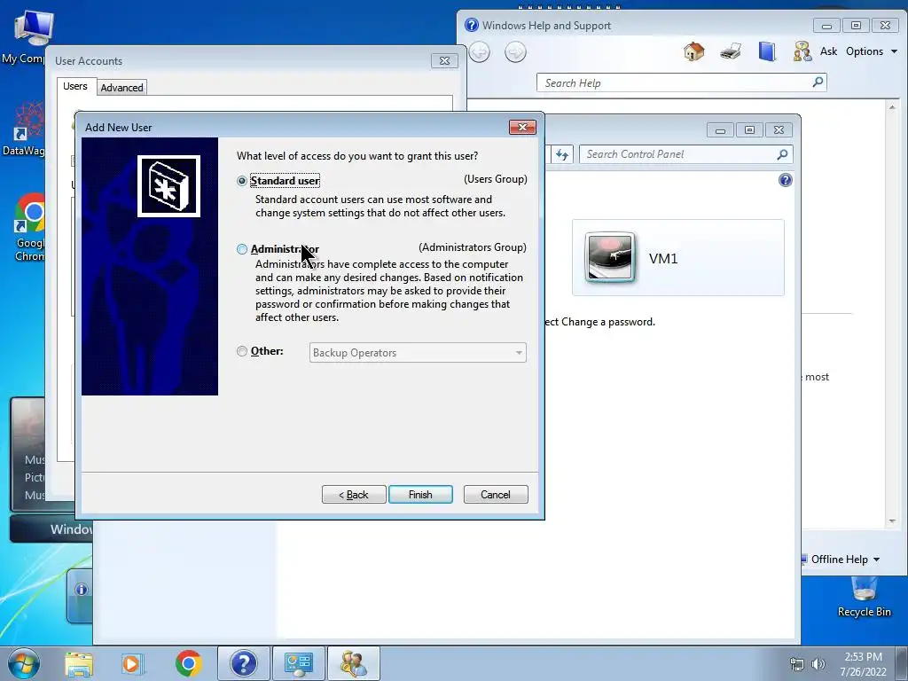Switch to the Advanced tab
Image resolution: width=908 pixels, height=681 pixels.
[x=121, y=88]
